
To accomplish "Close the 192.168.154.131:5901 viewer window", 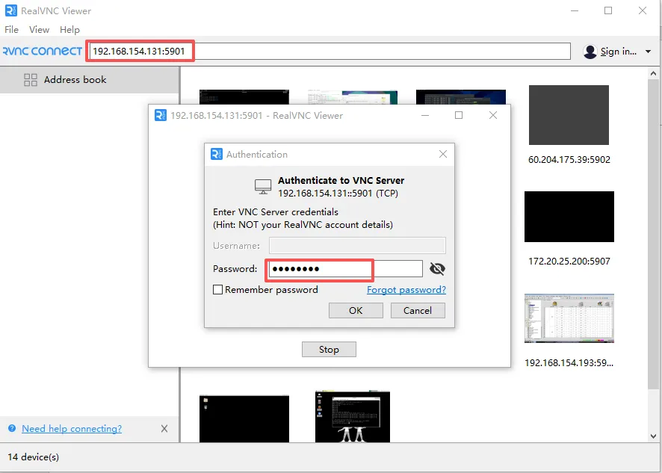I will click(492, 115).
